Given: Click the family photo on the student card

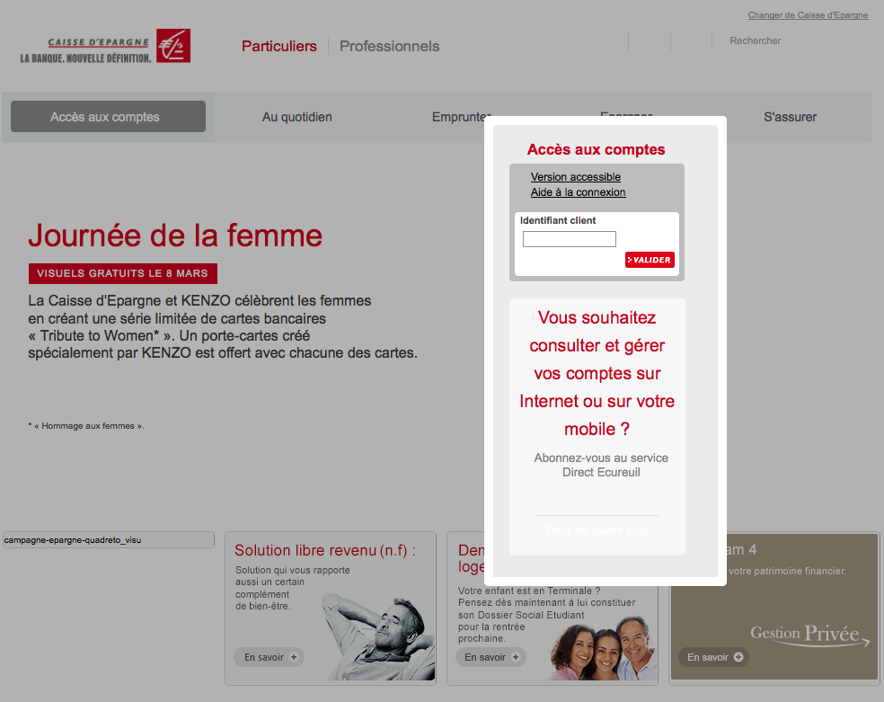Looking at the screenshot, I should coord(603,647).
